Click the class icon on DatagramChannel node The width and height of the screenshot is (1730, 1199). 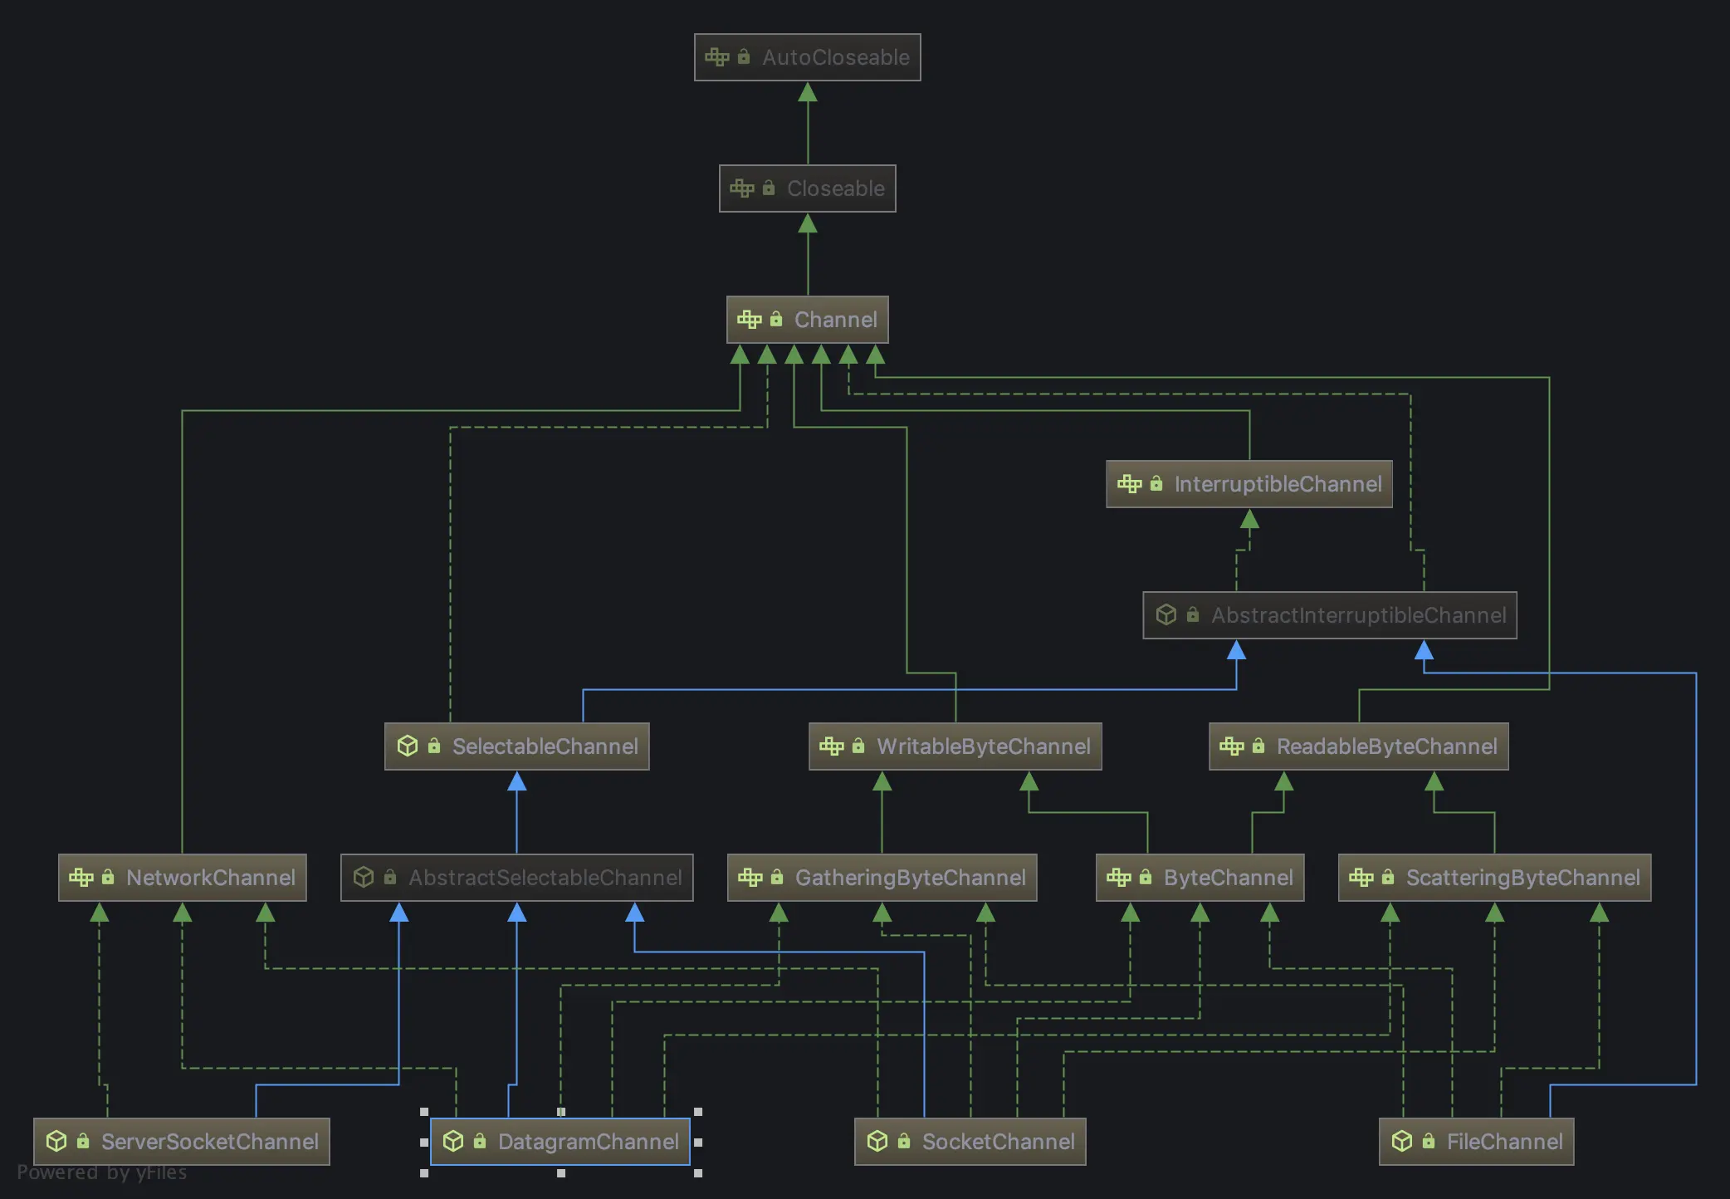pos(453,1141)
